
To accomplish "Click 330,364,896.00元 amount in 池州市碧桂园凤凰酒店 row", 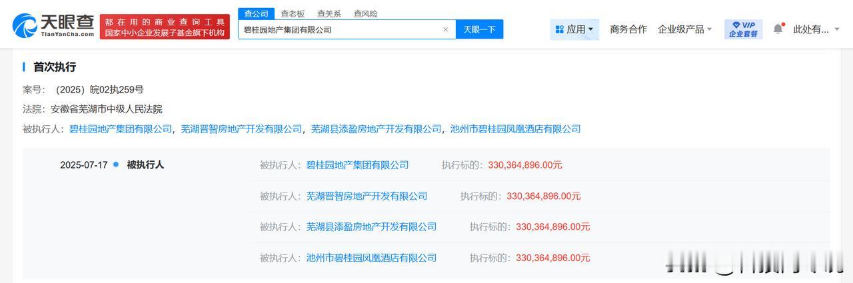I will pyautogui.click(x=553, y=258).
